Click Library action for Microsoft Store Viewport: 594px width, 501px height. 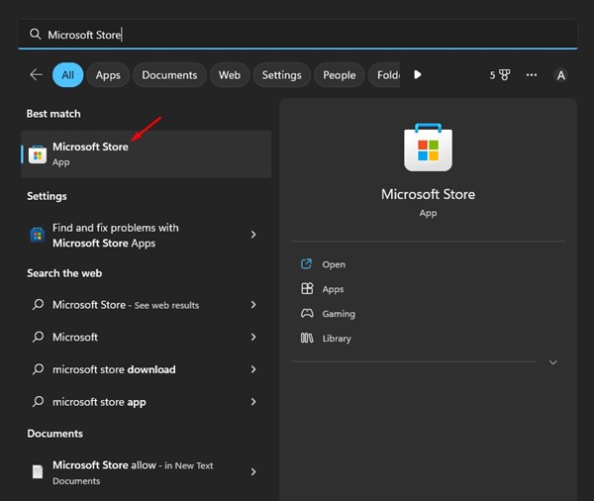(336, 339)
